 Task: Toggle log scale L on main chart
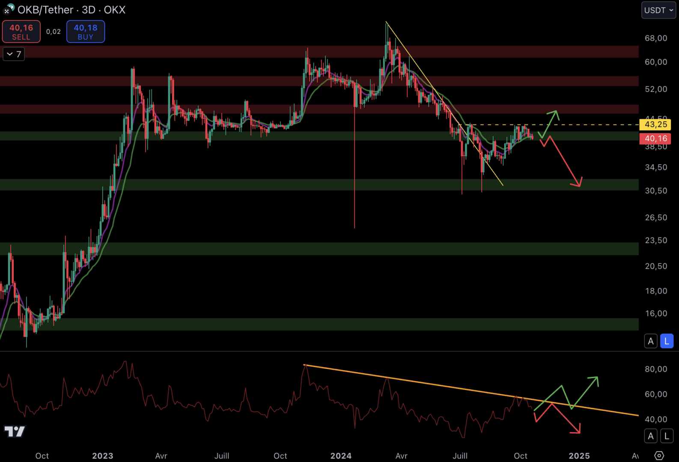(x=667, y=341)
